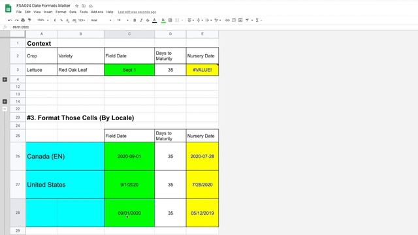418x235 pixels.
Task: Check the cloud save status icon
Action: [x=91, y=6]
